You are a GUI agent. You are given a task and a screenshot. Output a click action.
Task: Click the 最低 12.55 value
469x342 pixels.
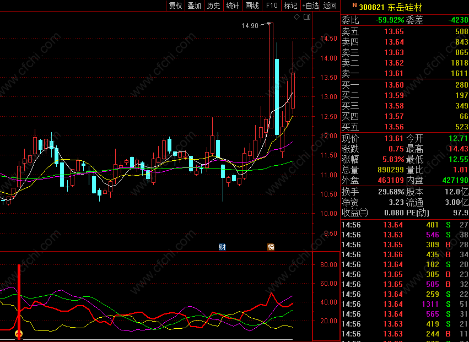[458, 159]
